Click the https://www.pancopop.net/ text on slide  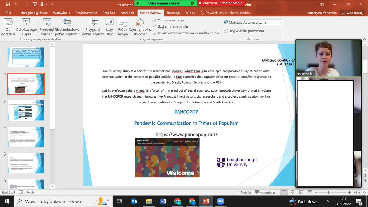pyautogui.click(x=186, y=134)
